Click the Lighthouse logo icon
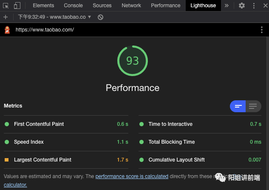Viewport: 269px width, 190px height. pos(7,30)
